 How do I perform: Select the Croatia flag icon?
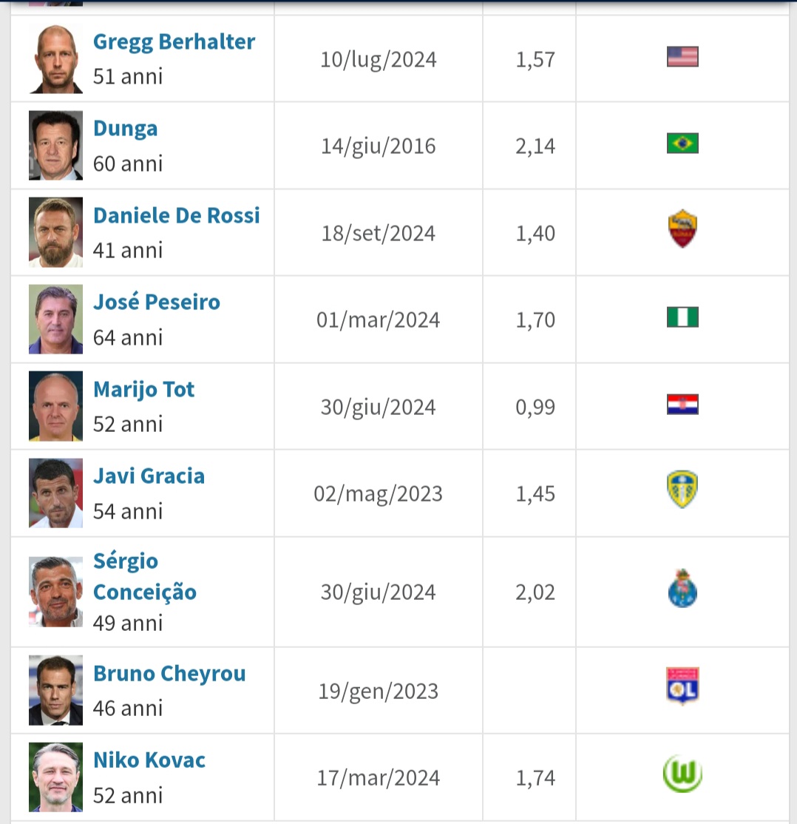[682, 405]
